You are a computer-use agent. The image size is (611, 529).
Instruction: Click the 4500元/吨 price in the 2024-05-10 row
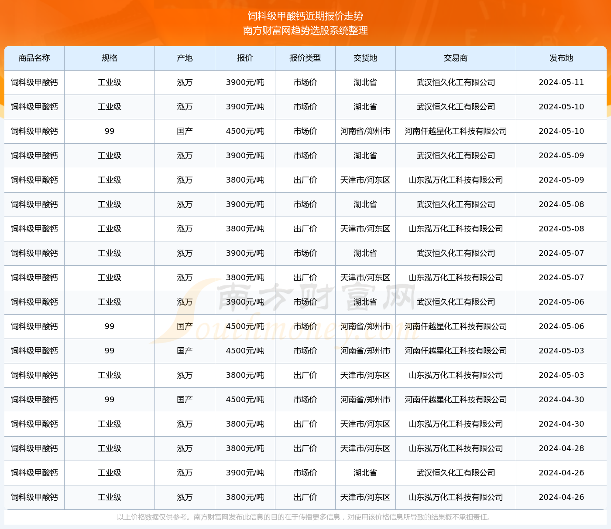click(x=245, y=131)
